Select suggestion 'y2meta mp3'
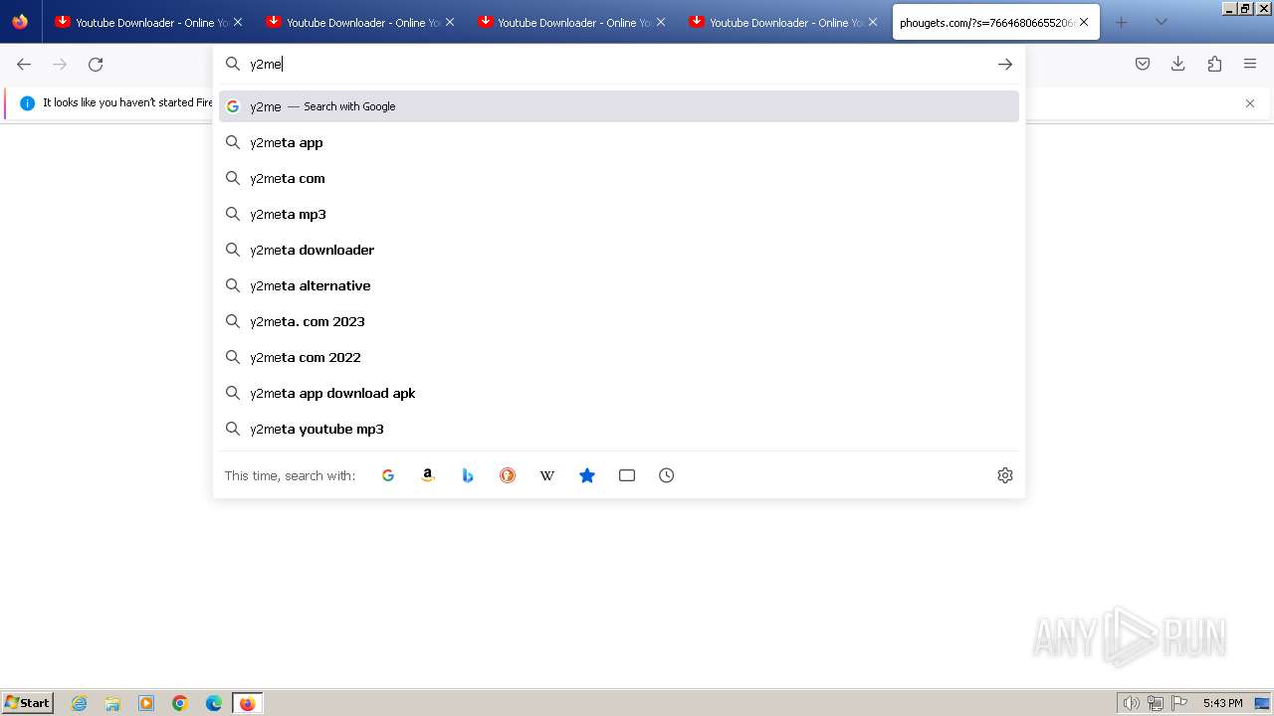The image size is (1274, 716). tap(619, 214)
